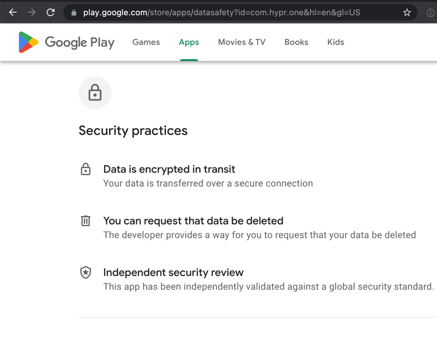
Task: Click the Independent security review heading
Action: 173,273
